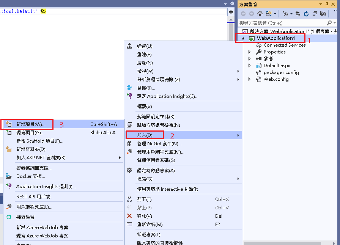Click 機器學習 submenu entry
Viewport: 340px width, 245px height.
(64, 217)
